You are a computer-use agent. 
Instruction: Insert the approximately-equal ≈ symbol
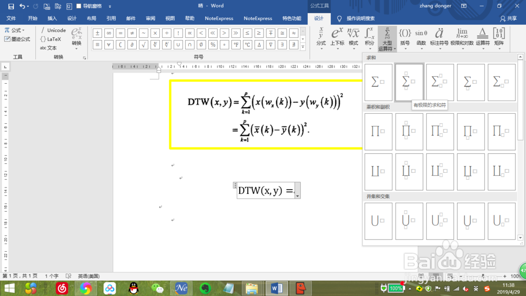pos(294,33)
